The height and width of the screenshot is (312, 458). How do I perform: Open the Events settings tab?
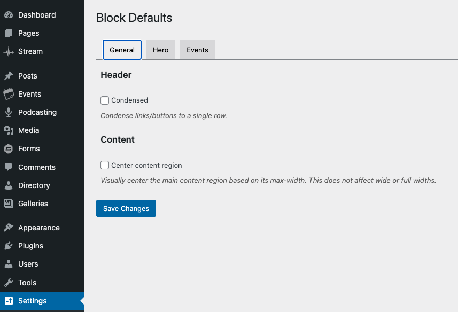click(197, 50)
